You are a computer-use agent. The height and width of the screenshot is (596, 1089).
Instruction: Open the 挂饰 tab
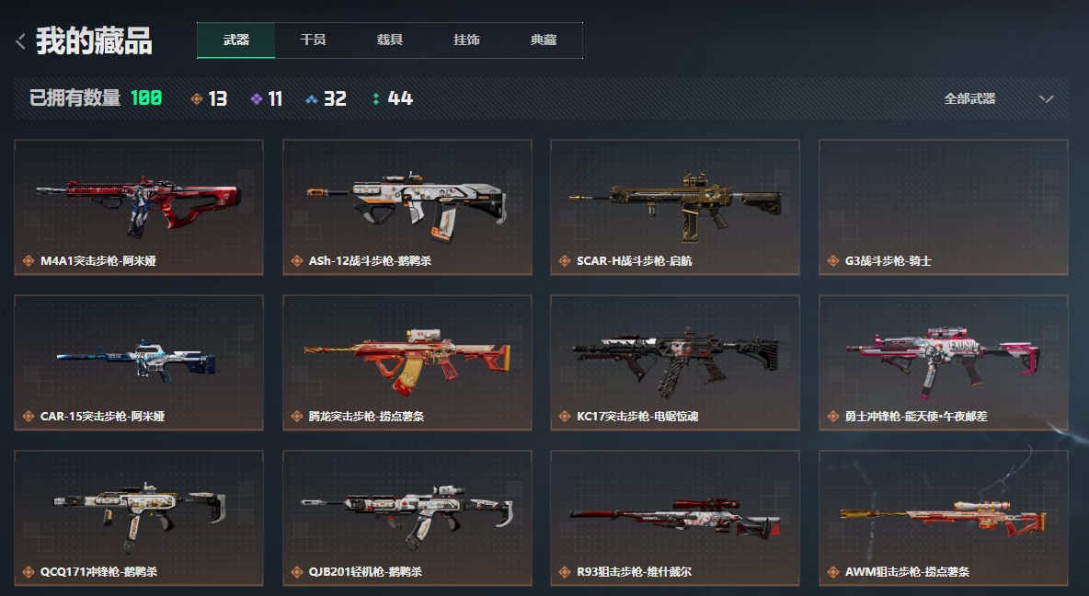coord(466,40)
